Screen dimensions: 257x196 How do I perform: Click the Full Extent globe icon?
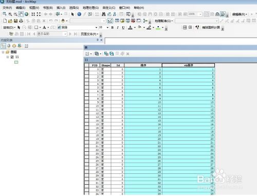(26, 14)
